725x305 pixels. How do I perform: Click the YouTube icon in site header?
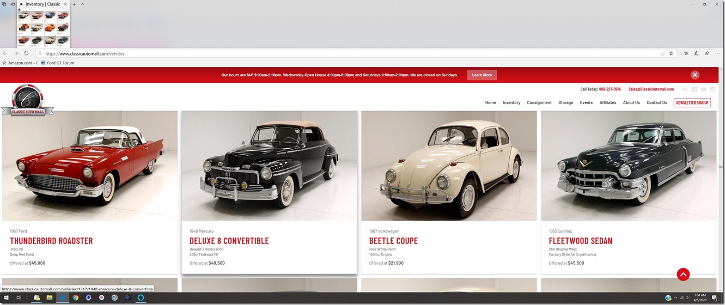point(703,89)
